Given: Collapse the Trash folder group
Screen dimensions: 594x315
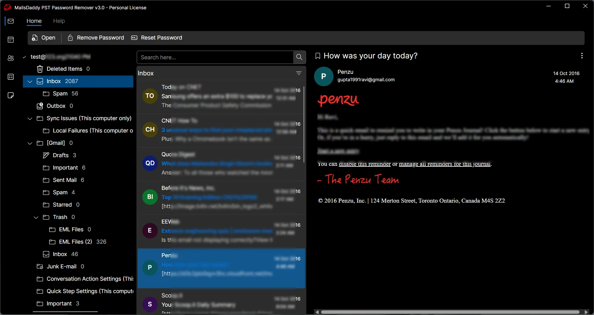Looking at the screenshot, I should point(36,217).
